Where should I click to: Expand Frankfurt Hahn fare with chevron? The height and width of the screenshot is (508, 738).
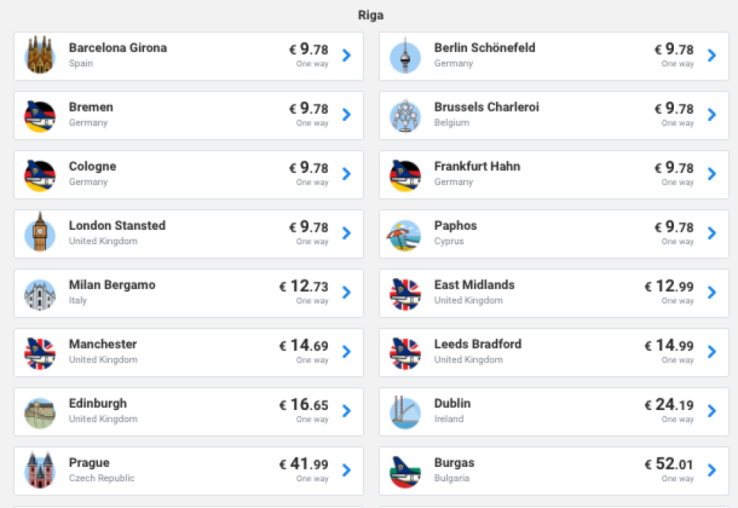tap(712, 174)
